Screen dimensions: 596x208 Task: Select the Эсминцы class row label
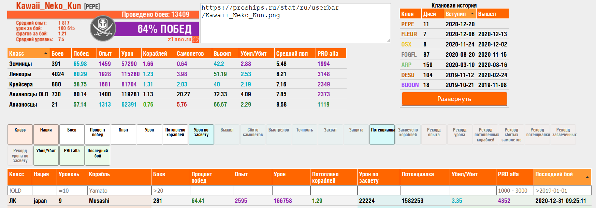20,64
